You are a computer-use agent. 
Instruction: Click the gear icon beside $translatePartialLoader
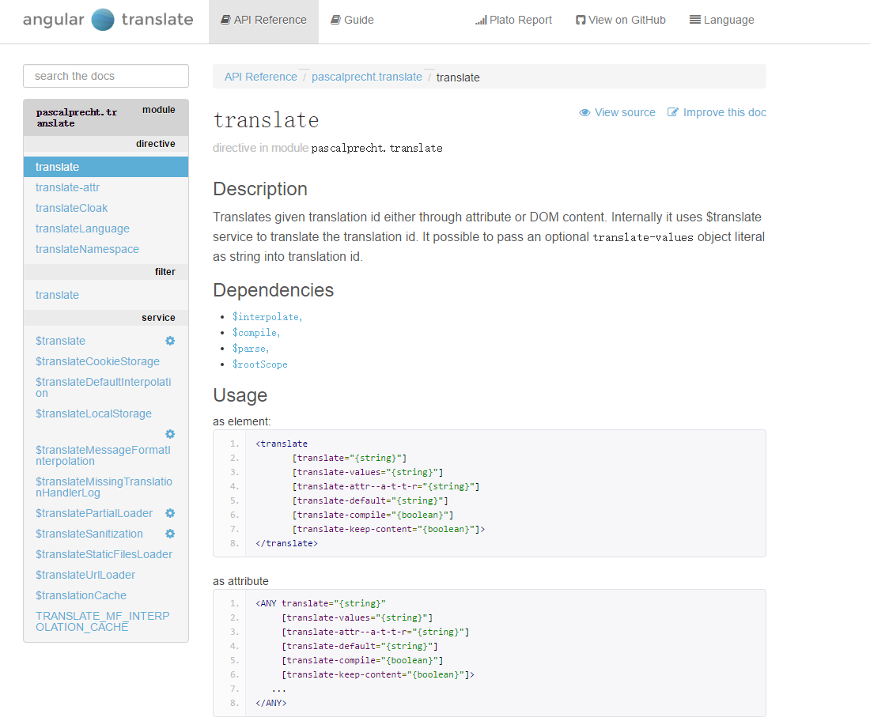(169, 513)
